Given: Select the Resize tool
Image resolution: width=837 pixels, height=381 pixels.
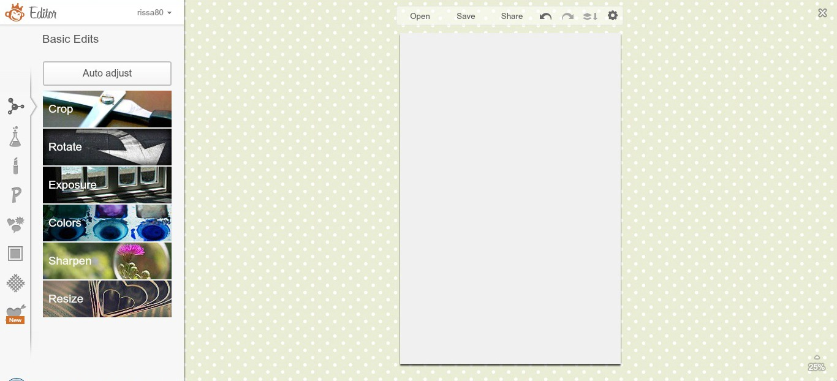Looking at the screenshot, I should 107,299.
